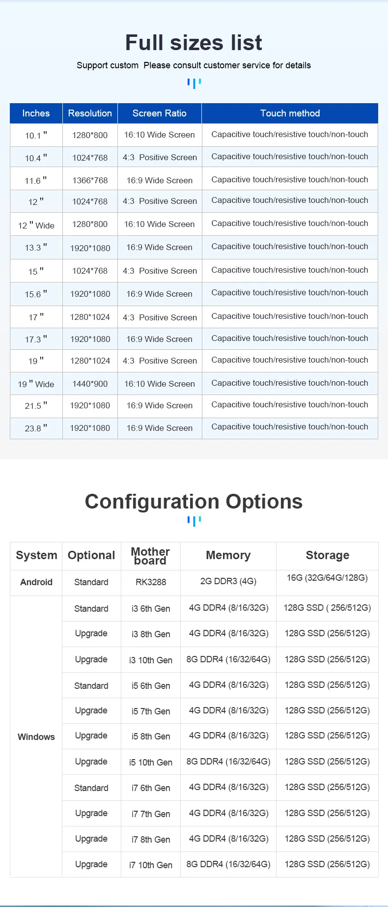Choose the i5 7th Gen motherboard cell

151,711
